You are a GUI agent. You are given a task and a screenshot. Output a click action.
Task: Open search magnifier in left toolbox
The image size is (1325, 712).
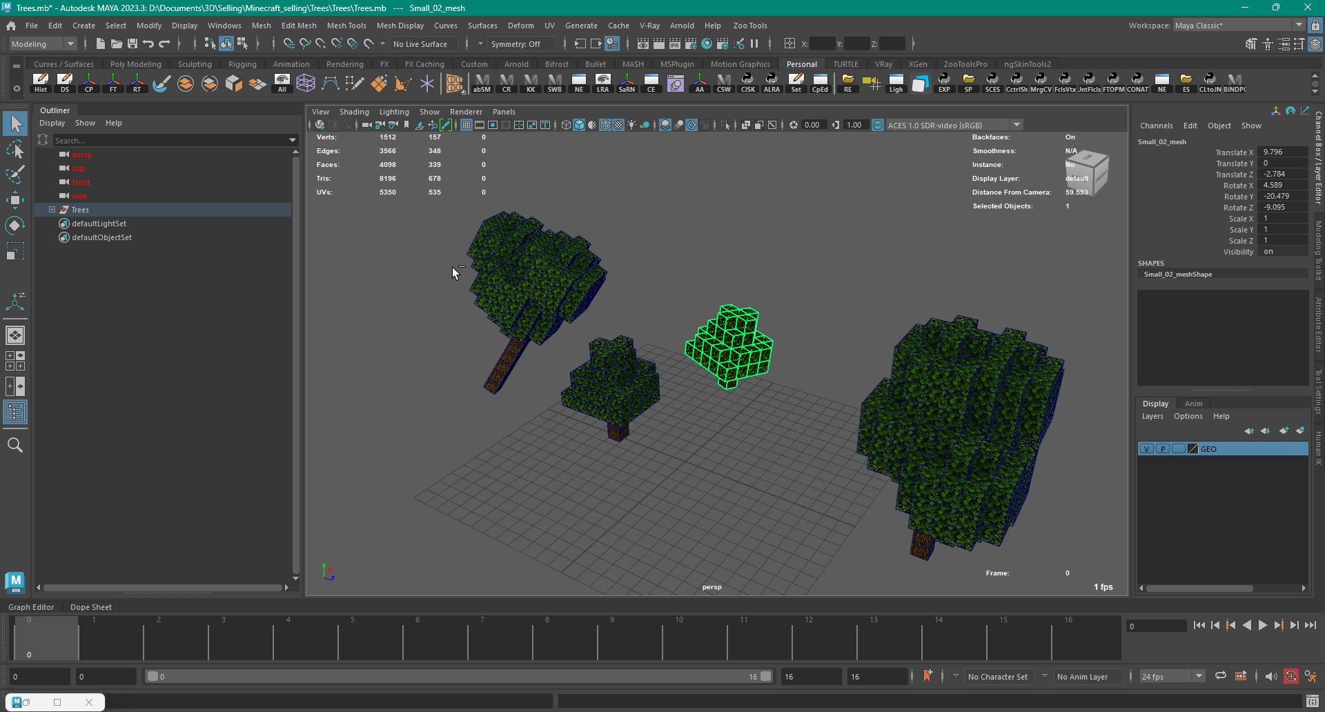(x=15, y=445)
